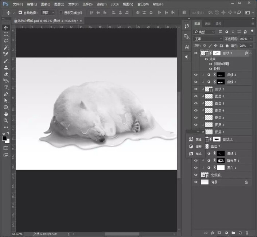Select the Magic Wand tool
The height and width of the screenshot is (237, 257).
click(x=6, y=47)
